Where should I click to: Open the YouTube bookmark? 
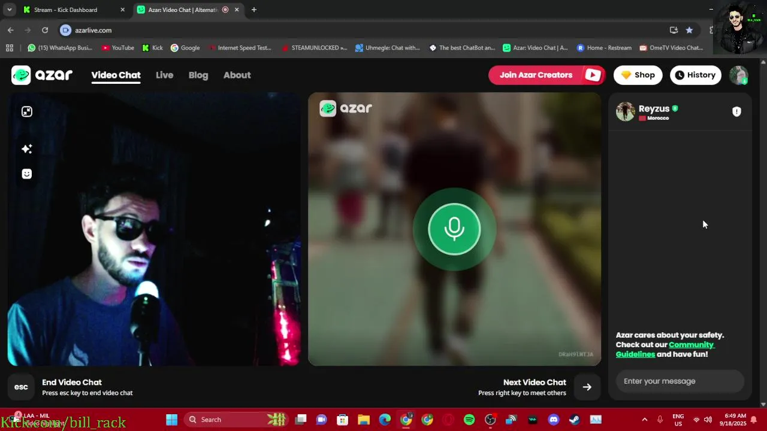[x=118, y=48]
